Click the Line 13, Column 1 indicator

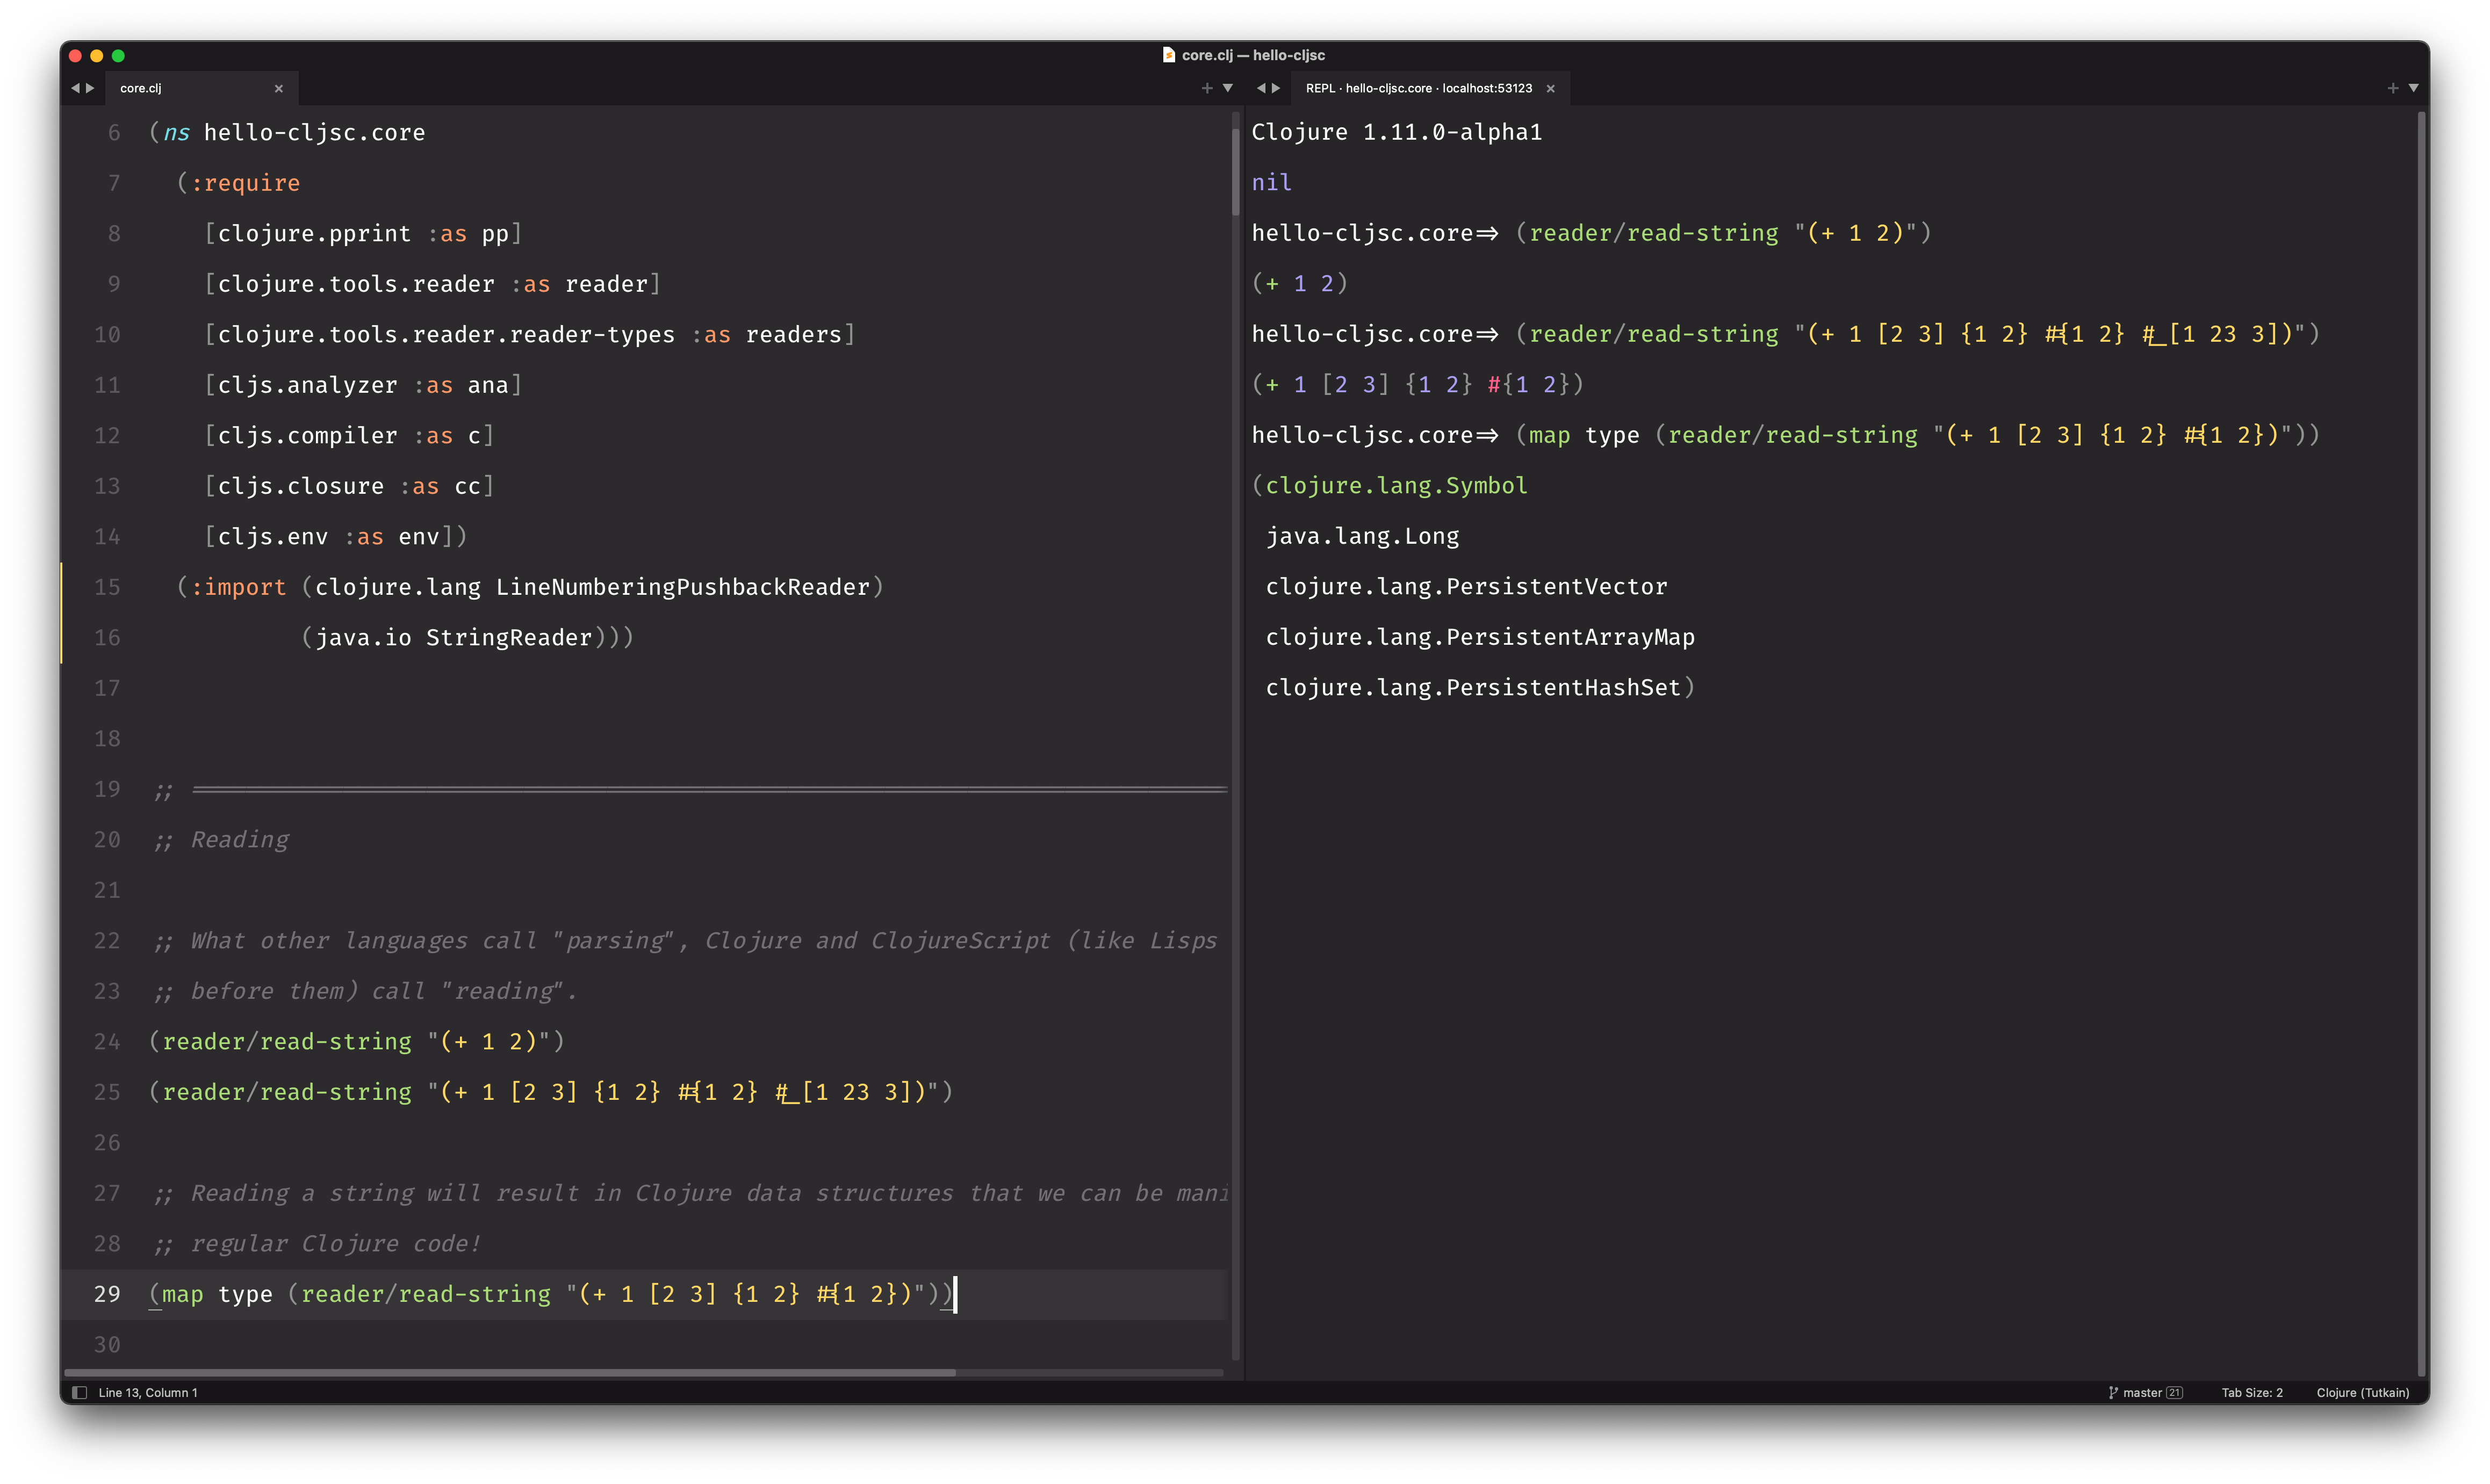tap(148, 1392)
